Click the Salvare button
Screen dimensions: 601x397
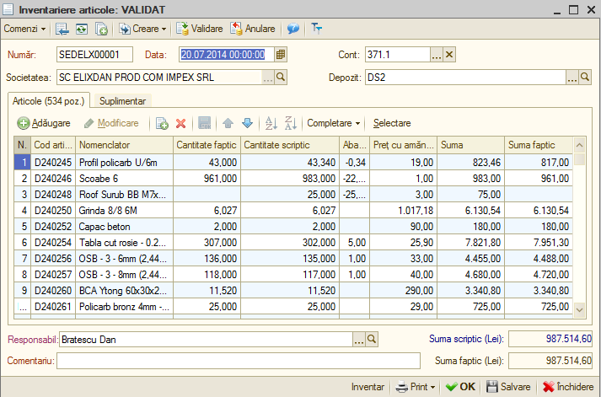[508, 387]
